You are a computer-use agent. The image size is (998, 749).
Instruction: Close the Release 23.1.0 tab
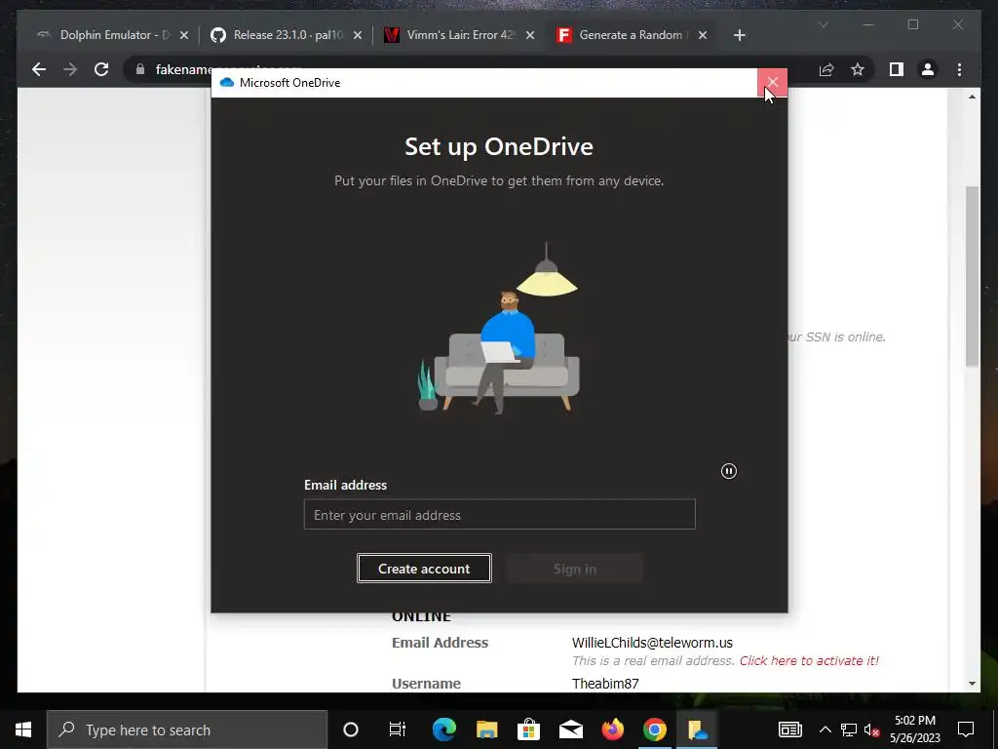point(357,35)
